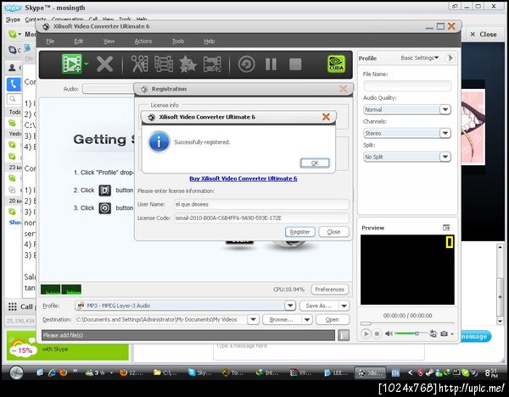Image resolution: width=509 pixels, height=397 pixels.
Task: Click the Stop square toolbar icon
Action: pos(295,64)
